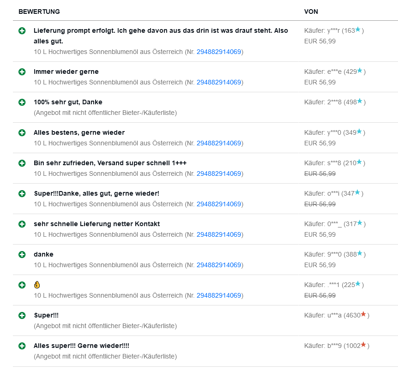Click the "BEWERTUNG" column header
Screen dimensions: 398x371
(x=39, y=12)
